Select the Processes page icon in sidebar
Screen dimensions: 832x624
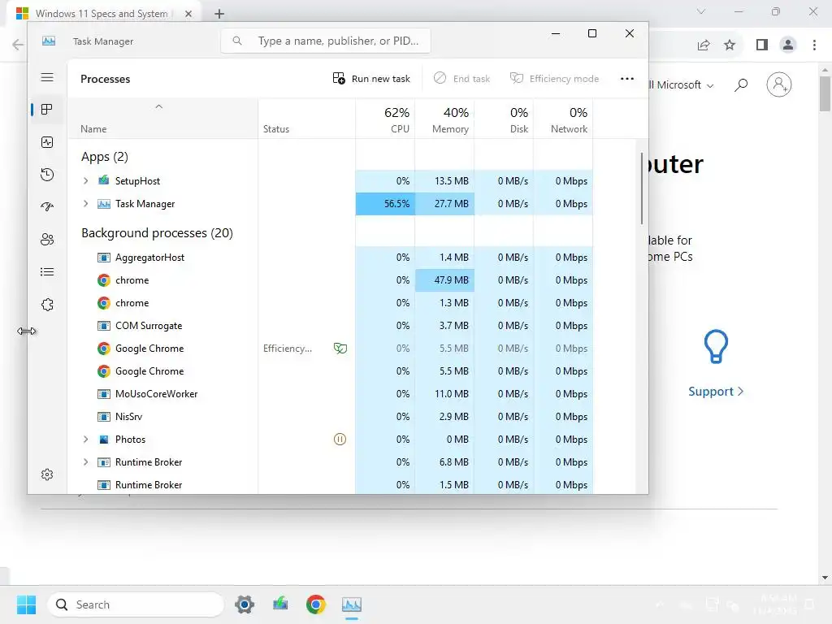coord(47,110)
